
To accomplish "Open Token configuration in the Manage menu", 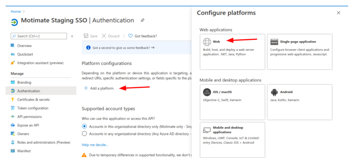I will tap(32, 108).
